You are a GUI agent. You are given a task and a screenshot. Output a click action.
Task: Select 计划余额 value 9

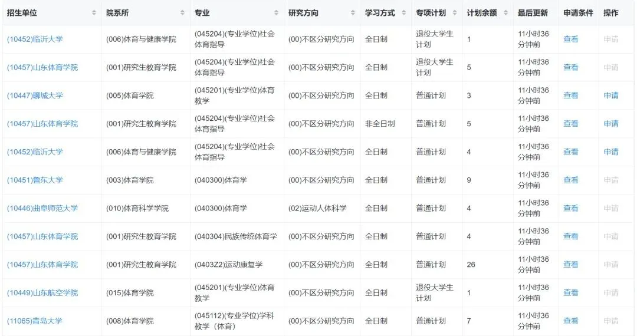coord(469,180)
